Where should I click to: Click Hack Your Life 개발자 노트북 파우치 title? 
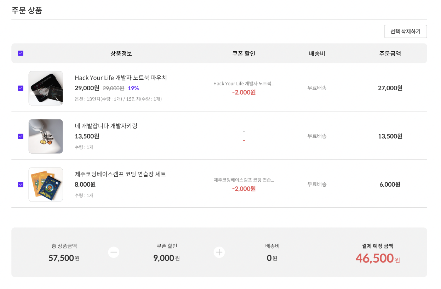(x=121, y=78)
